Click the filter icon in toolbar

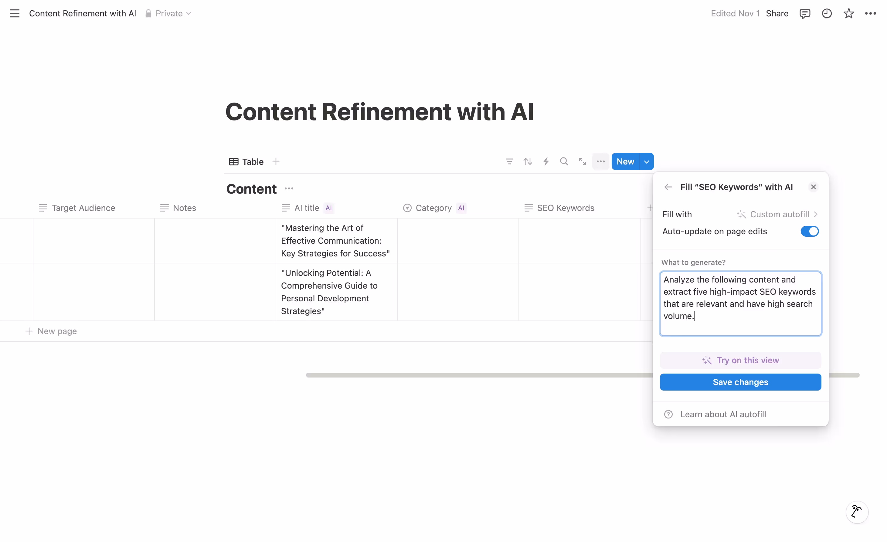[509, 161]
